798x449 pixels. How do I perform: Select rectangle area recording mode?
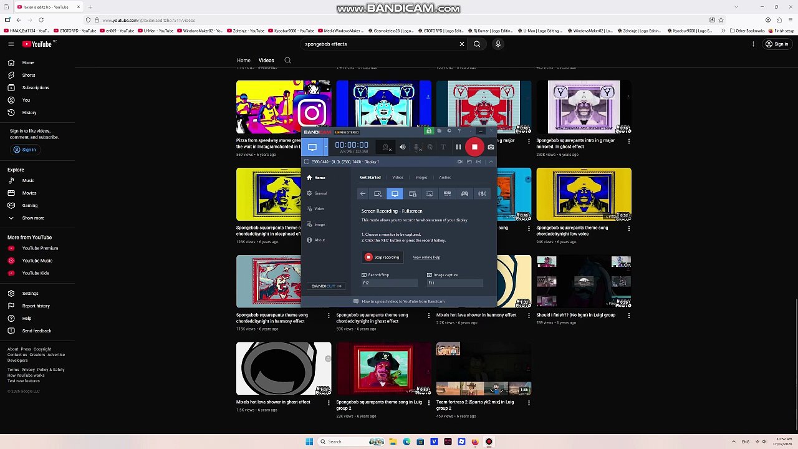[x=378, y=194]
